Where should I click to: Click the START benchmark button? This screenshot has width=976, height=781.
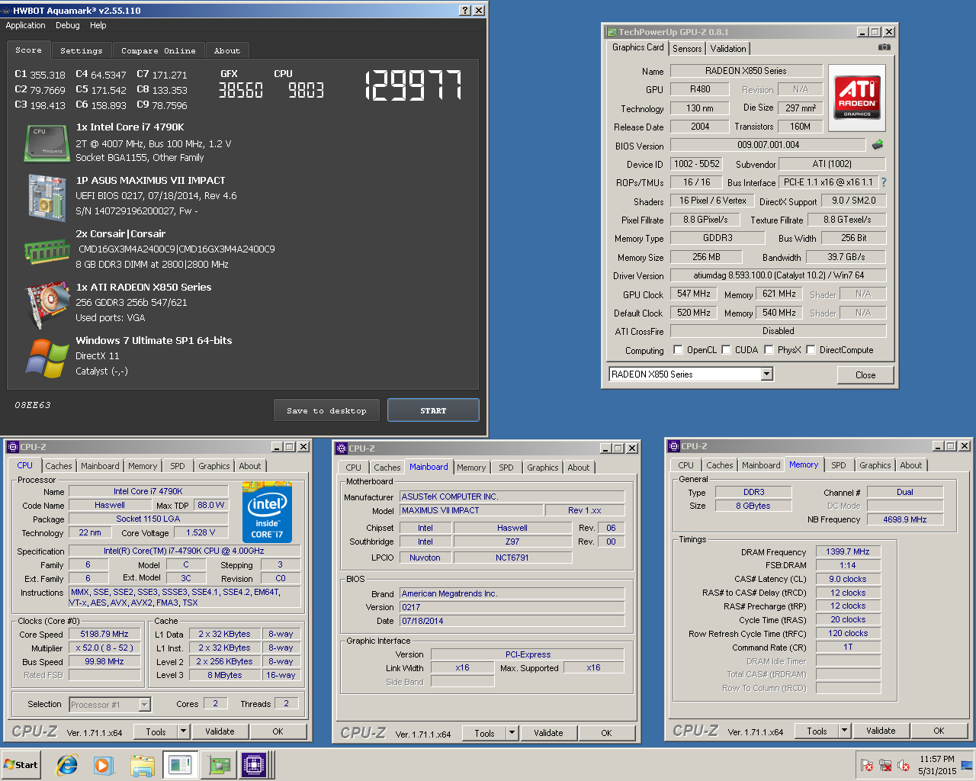tap(433, 410)
